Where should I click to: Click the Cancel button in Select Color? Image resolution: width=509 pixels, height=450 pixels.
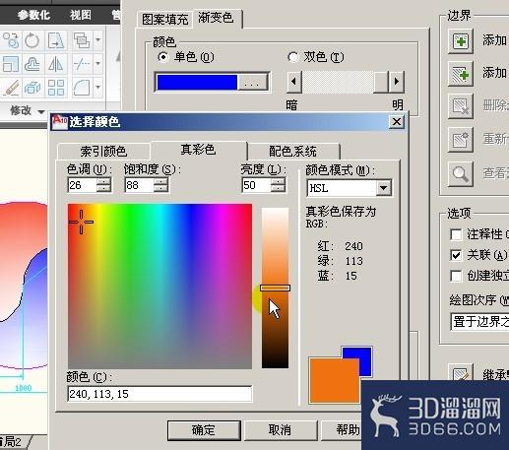pyautogui.click(x=280, y=430)
